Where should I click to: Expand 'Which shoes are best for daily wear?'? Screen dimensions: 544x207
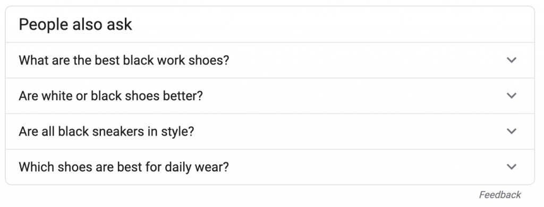270,167
